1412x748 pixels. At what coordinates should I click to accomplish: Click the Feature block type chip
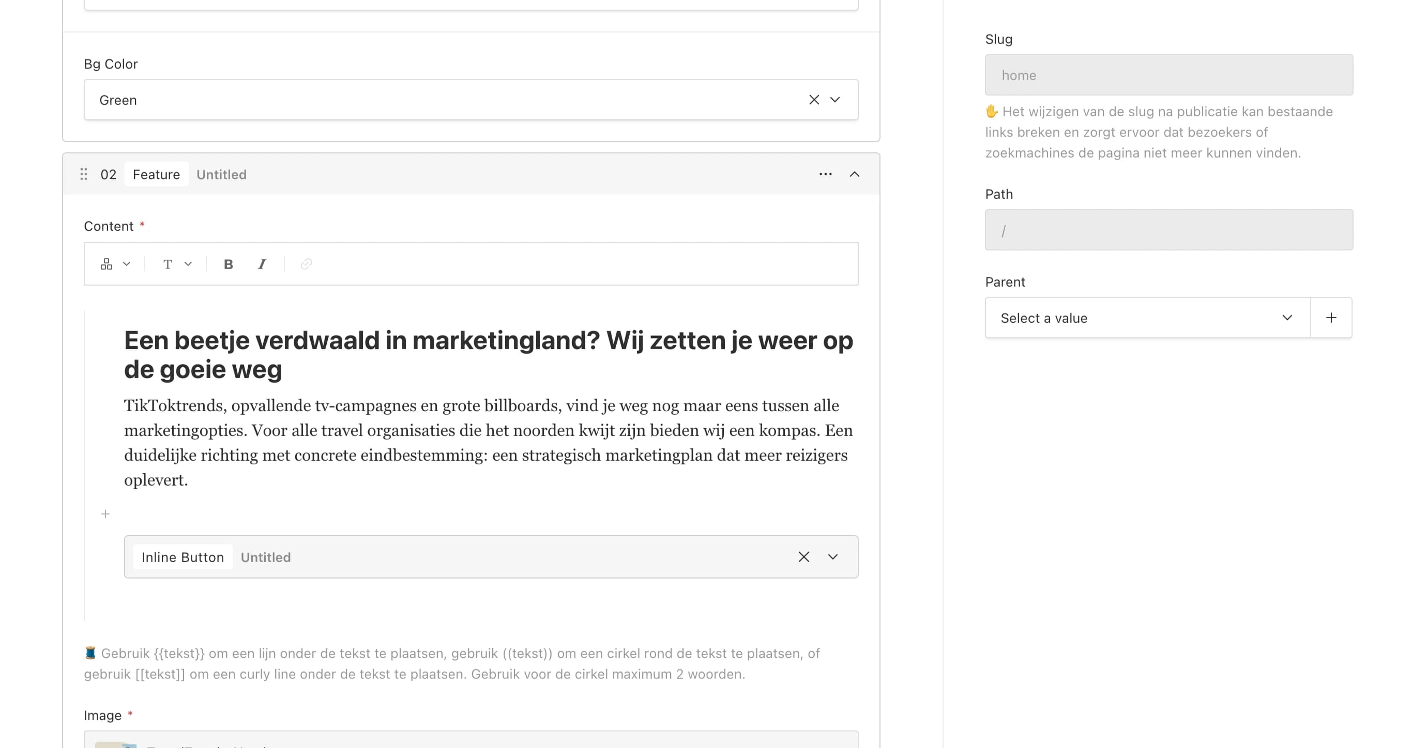tap(156, 174)
